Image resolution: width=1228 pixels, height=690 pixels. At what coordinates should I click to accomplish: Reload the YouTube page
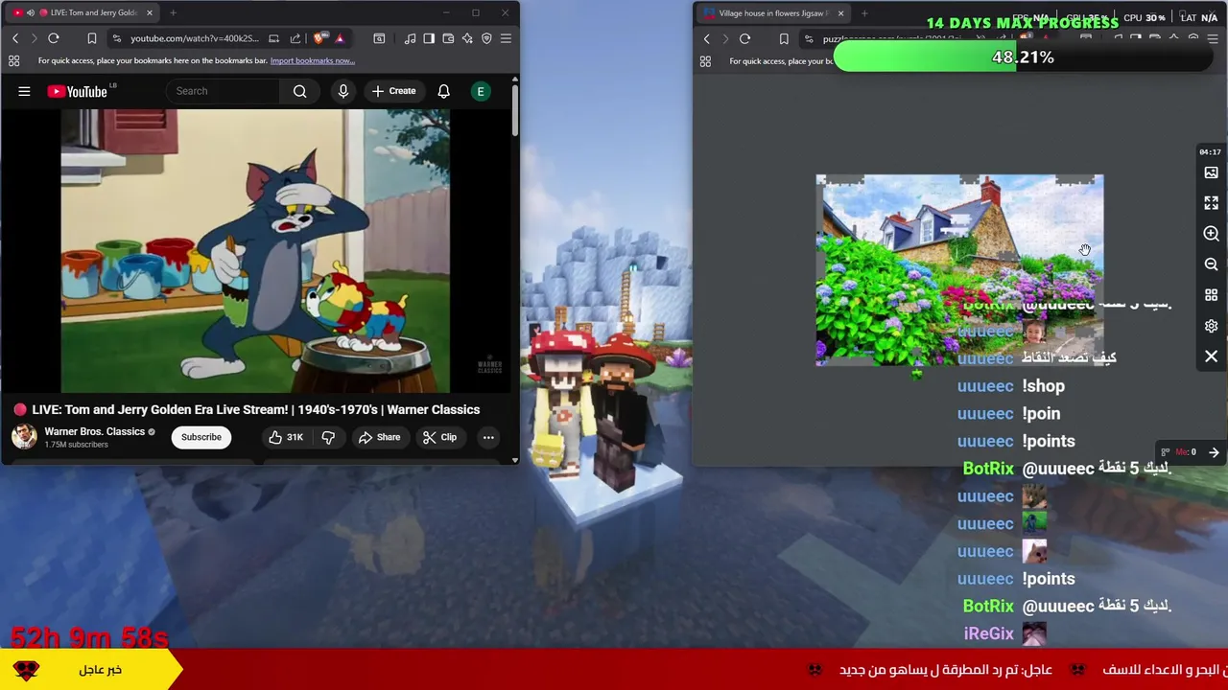[x=54, y=38]
